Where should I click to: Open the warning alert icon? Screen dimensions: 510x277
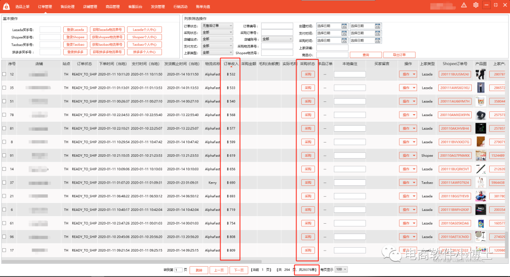coord(464,5)
